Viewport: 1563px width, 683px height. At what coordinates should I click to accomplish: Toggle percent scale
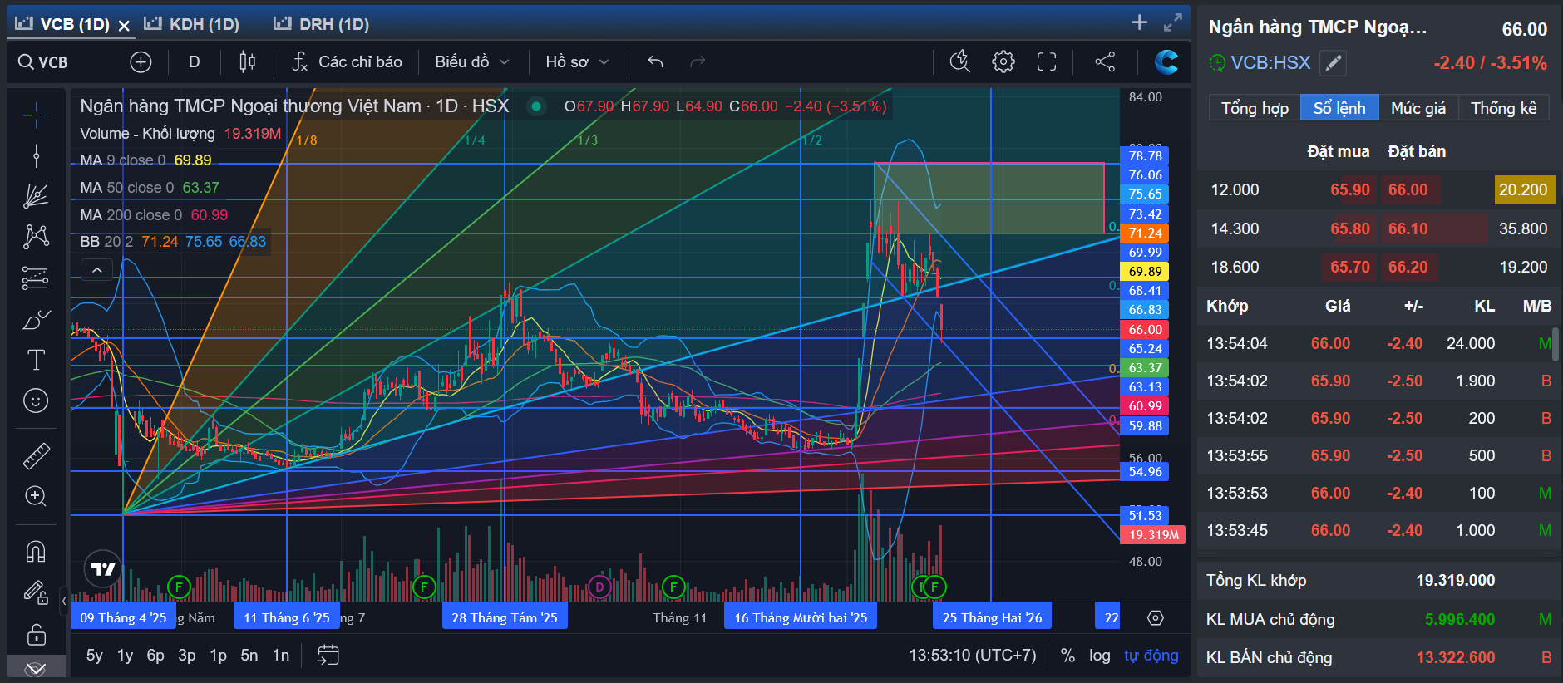pos(1067,656)
